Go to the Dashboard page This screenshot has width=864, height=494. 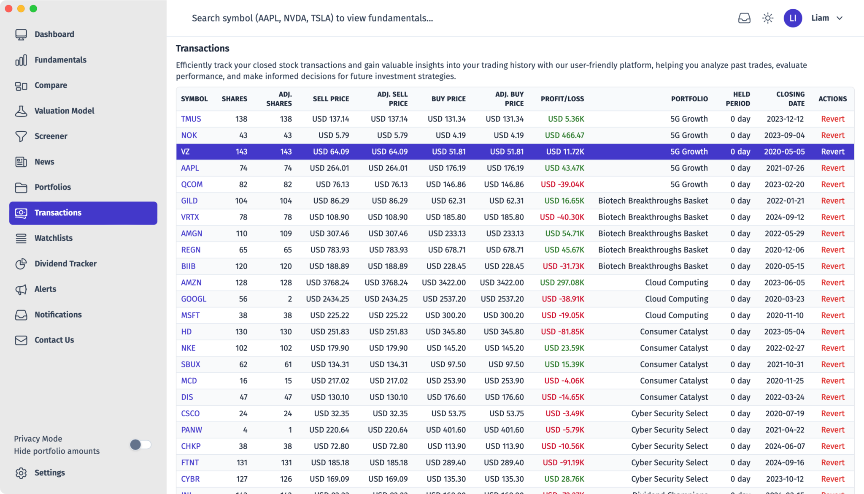(x=54, y=34)
